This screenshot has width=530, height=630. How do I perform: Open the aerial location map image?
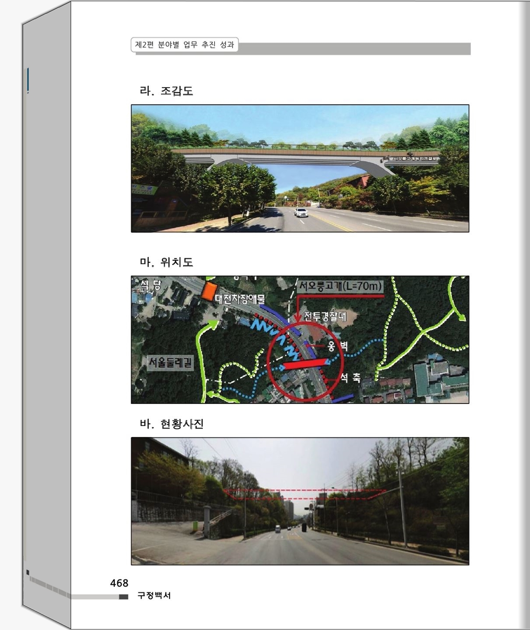[x=300, y=339]
